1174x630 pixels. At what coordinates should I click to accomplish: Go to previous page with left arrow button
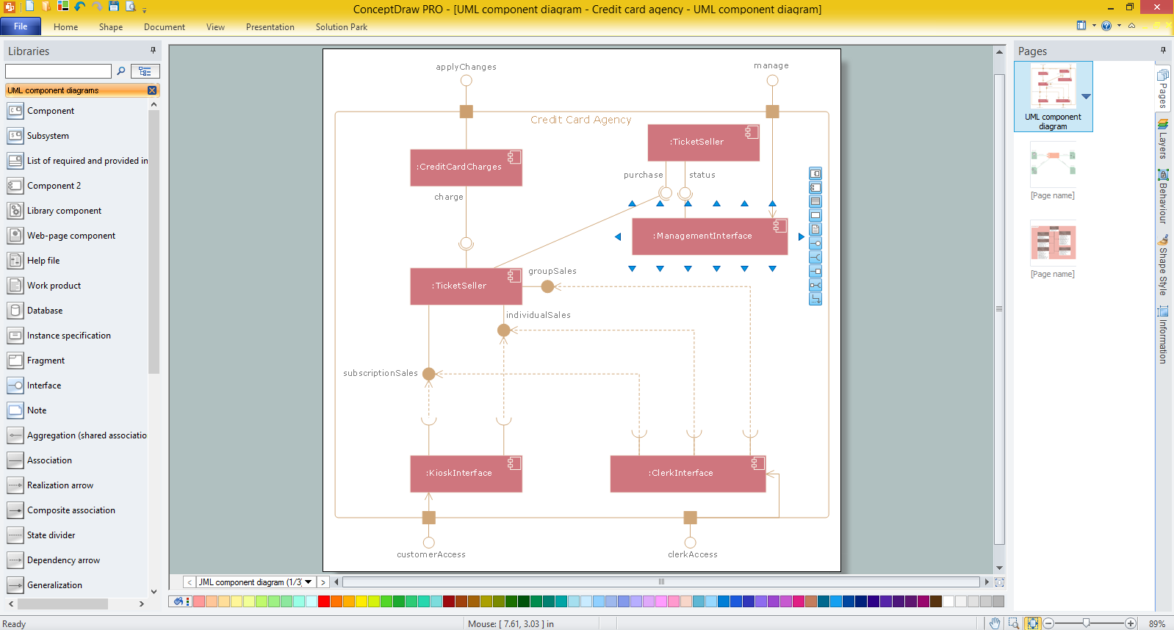click(x=190, y=582)
